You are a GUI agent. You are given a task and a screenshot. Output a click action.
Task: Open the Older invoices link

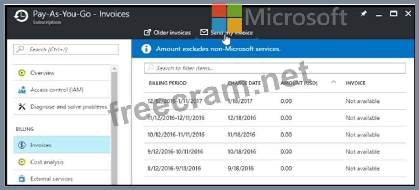(x=167, y=33)
